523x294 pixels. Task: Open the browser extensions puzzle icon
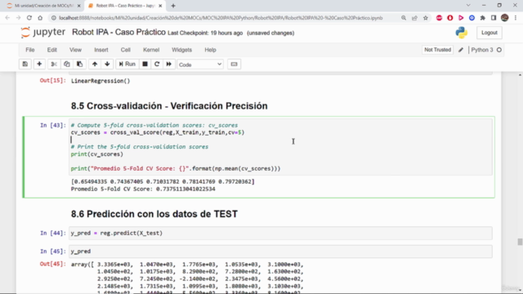click(483, 18)
